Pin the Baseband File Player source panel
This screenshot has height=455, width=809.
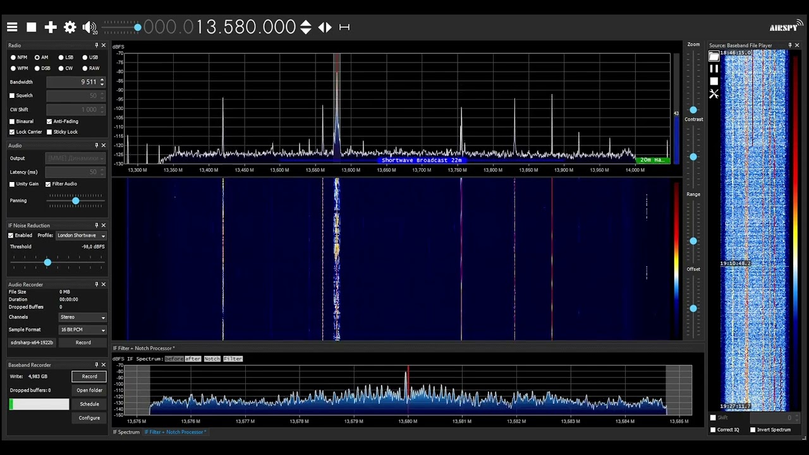tap(789, 45)
